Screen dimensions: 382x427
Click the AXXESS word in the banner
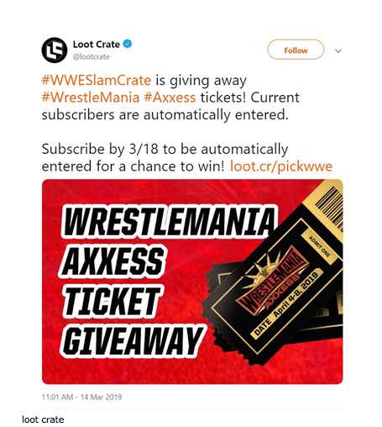pos(113,261)
